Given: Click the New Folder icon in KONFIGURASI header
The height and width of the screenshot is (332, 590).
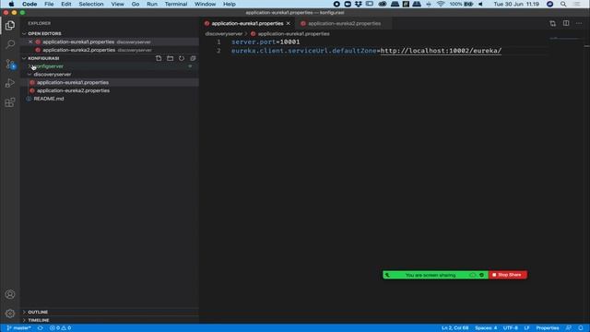Looking at the screenshot, I should (x=170, y=58).
